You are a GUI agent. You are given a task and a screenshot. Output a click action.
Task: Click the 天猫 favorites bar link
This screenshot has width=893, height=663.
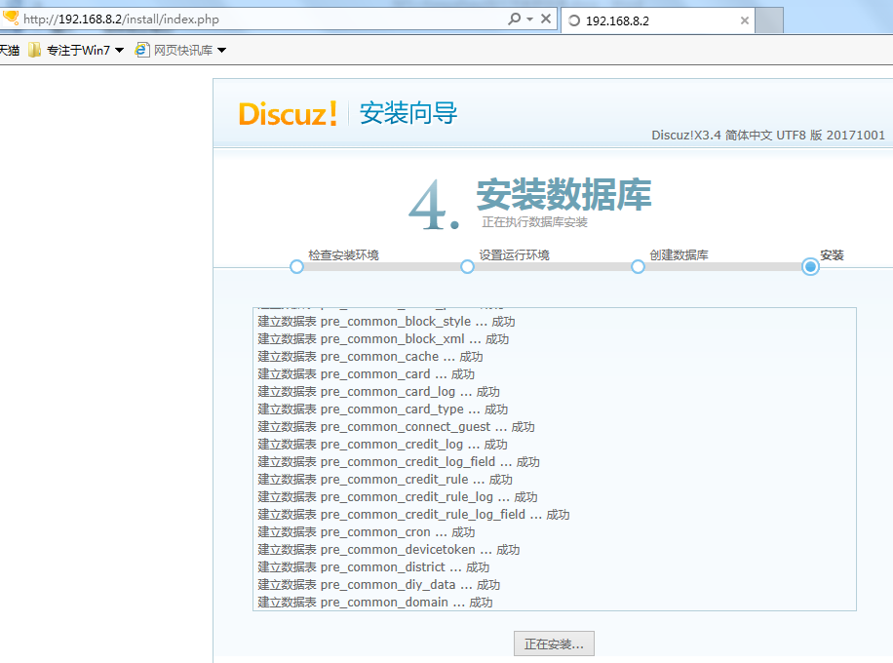tap(10, 50)
